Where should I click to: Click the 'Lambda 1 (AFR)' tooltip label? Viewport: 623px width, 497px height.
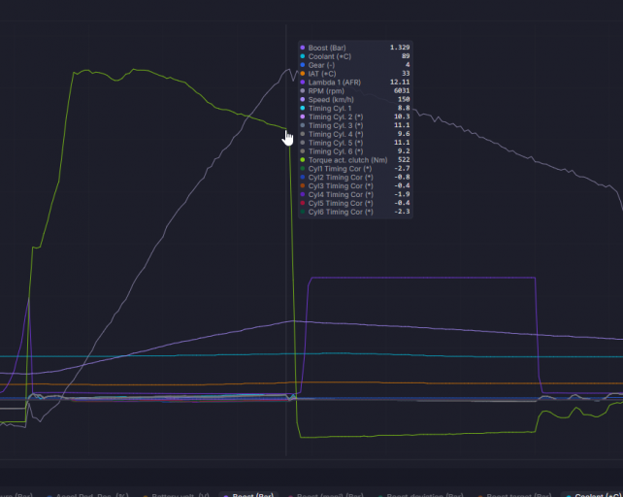click(335, 83)
